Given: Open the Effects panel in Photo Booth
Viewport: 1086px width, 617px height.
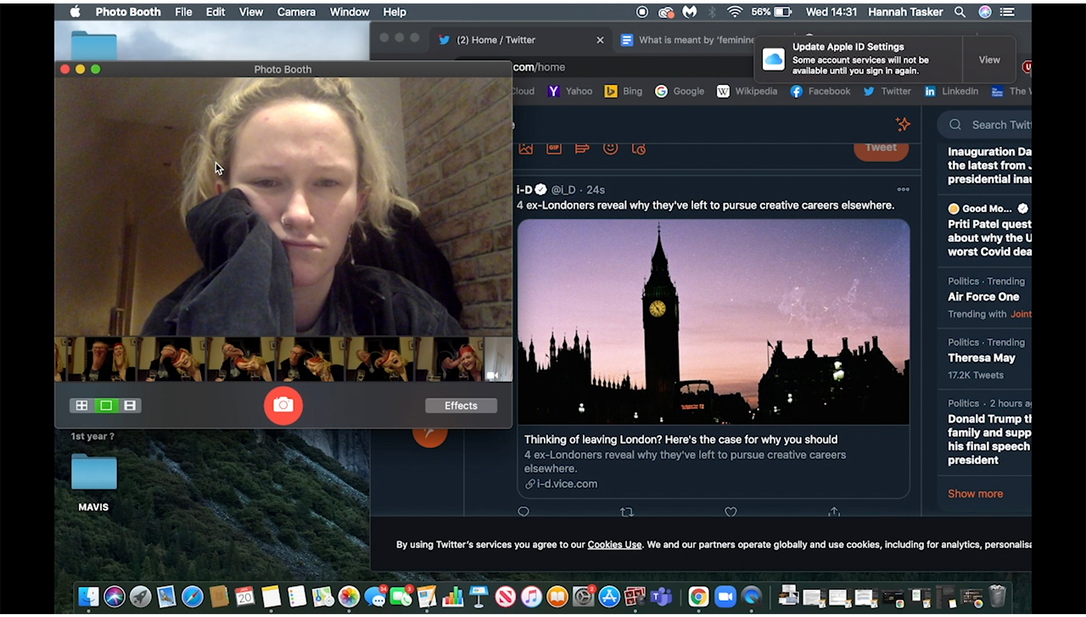Looking at the screenshot, I should [x=461, y=405].
